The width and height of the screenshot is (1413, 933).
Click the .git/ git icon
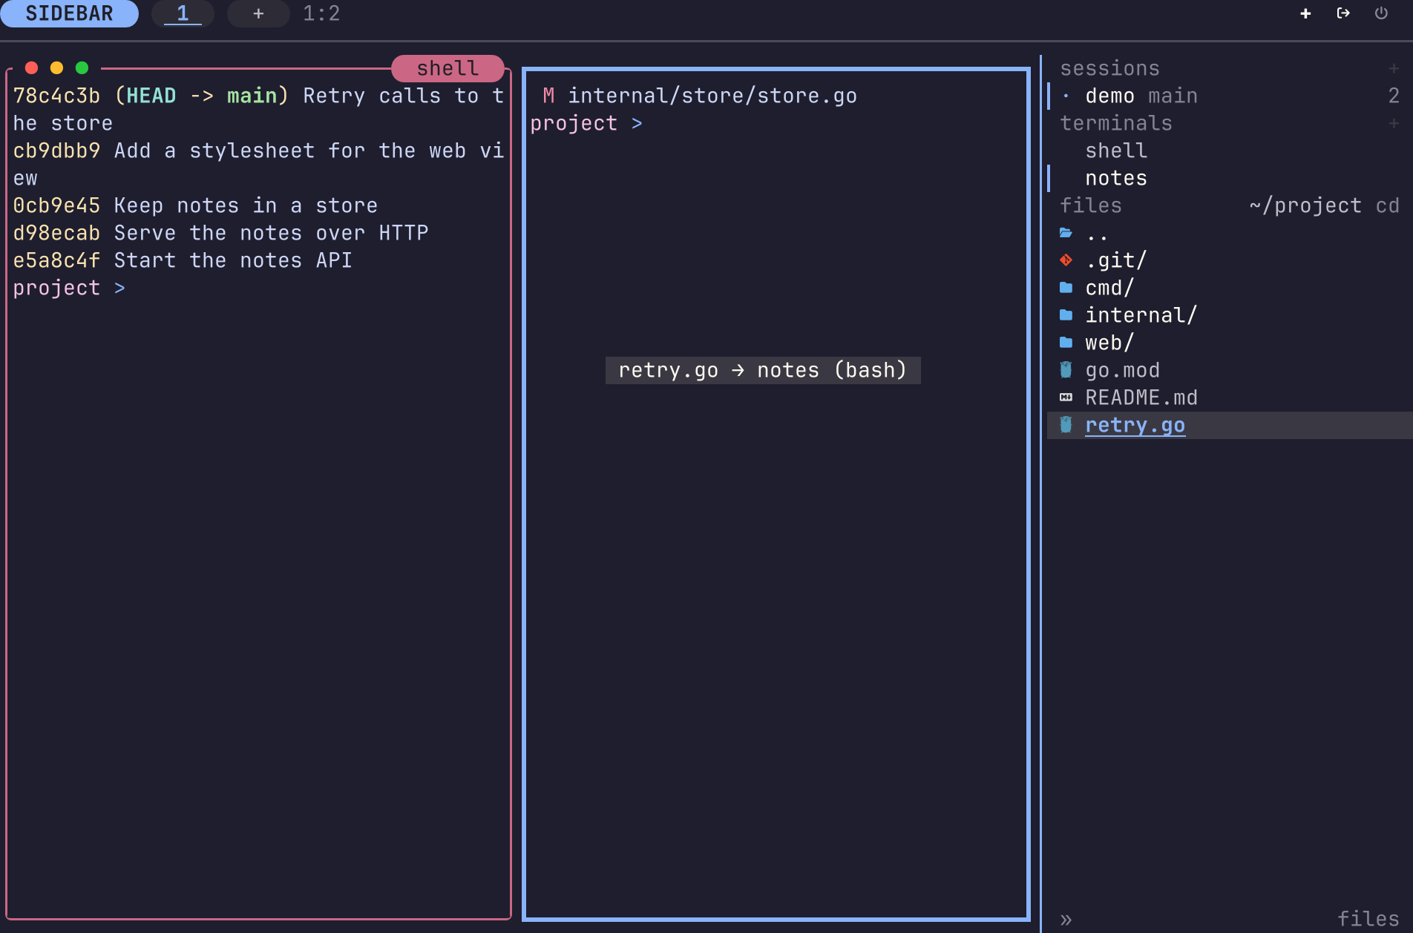pos(1066,260)
